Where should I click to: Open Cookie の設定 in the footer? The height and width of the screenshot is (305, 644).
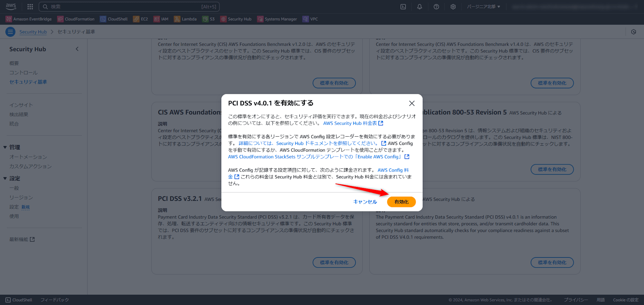click(x=626, y=300)
